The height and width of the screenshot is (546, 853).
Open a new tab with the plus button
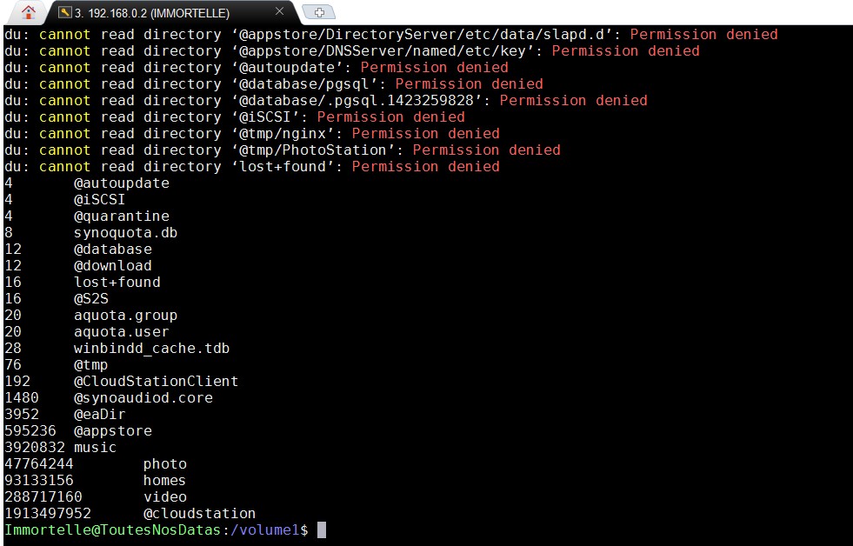tap(319, 13)
